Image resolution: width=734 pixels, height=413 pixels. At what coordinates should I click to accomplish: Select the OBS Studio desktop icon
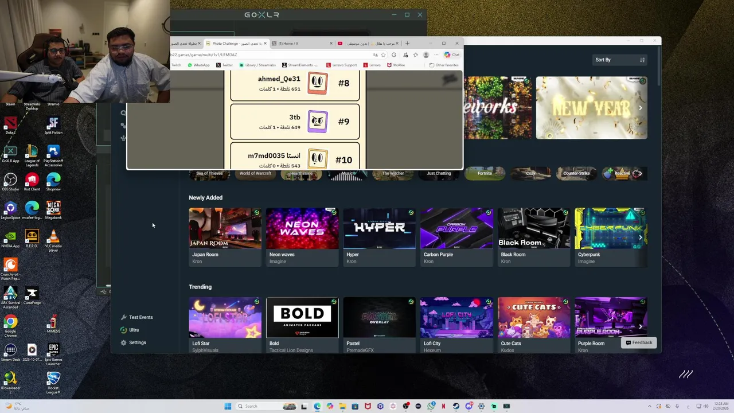coord(10,182)
